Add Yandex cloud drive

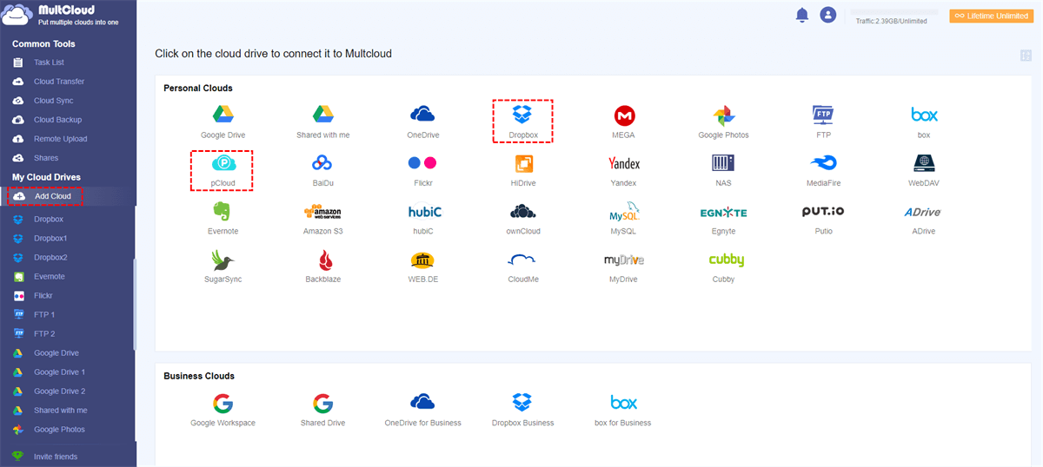[x=623, y=170]
